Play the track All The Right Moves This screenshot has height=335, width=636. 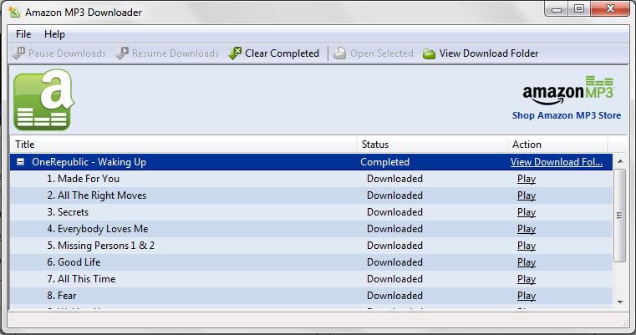pyautogui.click(x=527, y=195)
